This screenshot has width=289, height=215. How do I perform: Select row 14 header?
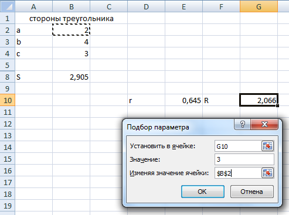click(x=8, y=147)
